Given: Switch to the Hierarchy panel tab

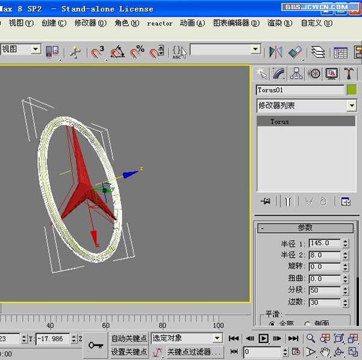Looking at the screenshot, I should tap(296, 74).
